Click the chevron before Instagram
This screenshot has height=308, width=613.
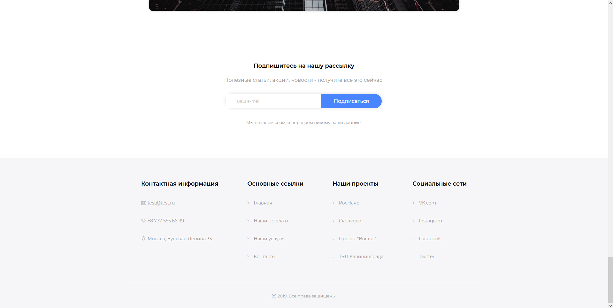click(x=413, y=221)
